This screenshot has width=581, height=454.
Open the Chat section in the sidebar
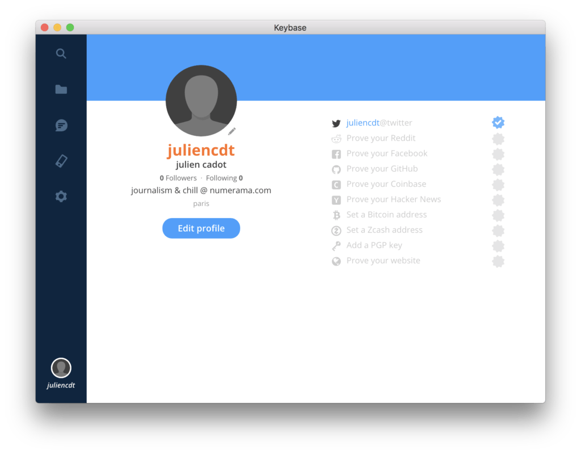(x=61, y=125)
